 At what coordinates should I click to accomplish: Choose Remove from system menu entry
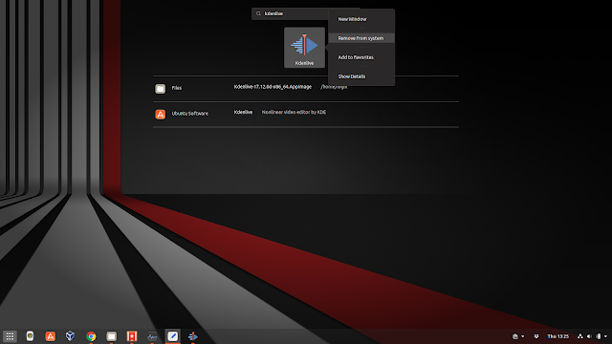point(361,38)
